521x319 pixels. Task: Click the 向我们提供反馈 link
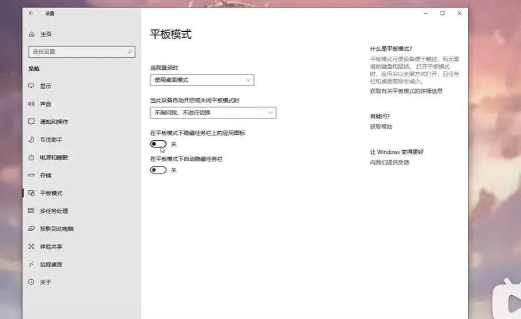click(389, 162)
